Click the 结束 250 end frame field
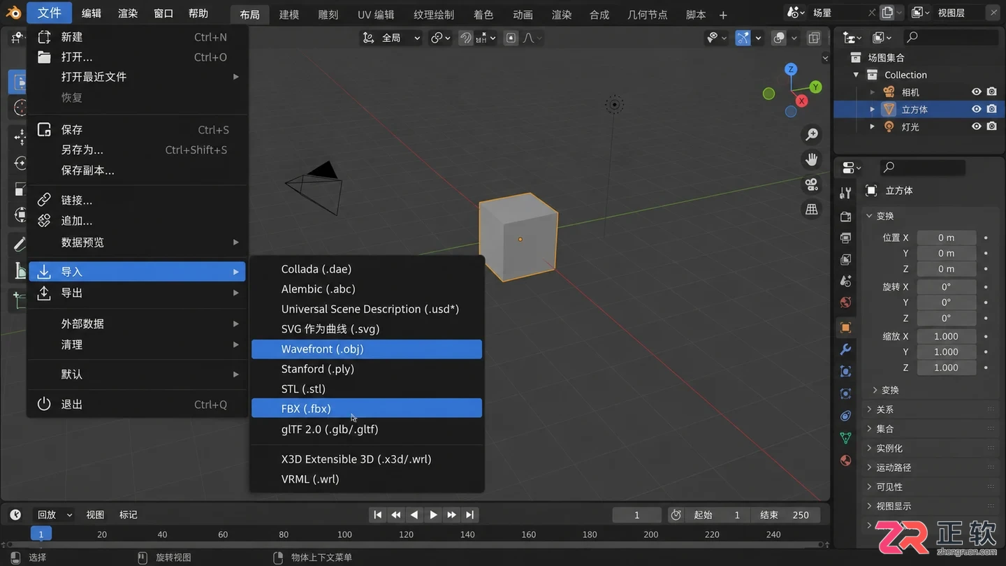 pyautogui.click(x=786, y=515)
